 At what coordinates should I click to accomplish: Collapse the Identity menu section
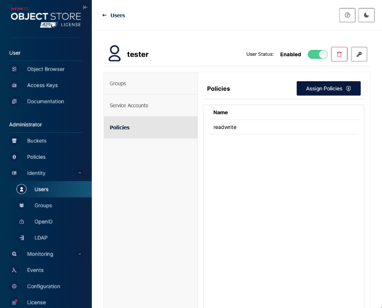(80, 173)
